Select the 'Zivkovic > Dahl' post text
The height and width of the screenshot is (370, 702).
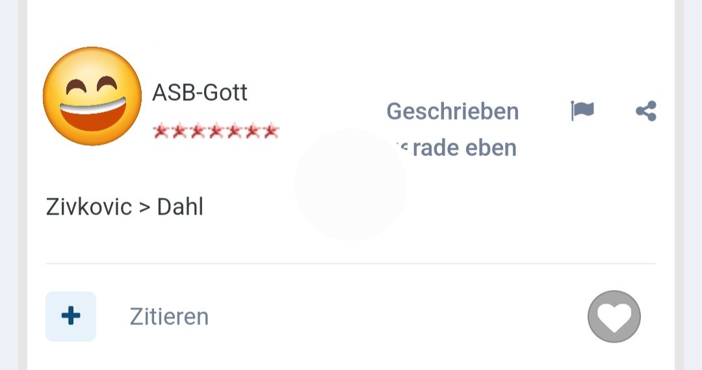(x=124, y=207)
